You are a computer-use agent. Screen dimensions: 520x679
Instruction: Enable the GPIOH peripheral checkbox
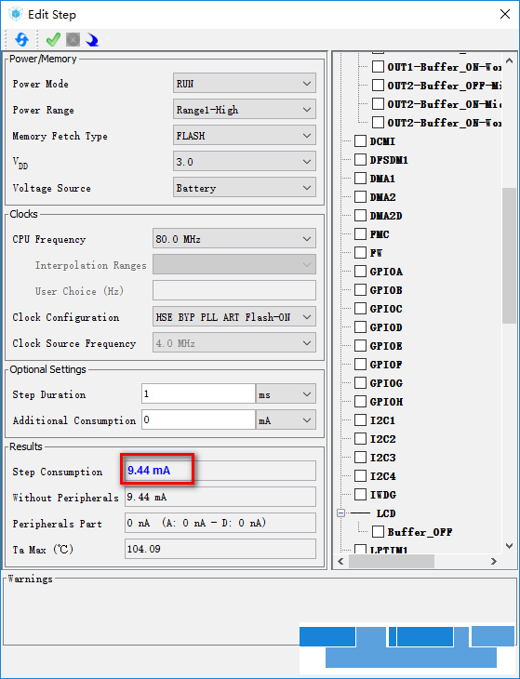[x=360, y=402]
